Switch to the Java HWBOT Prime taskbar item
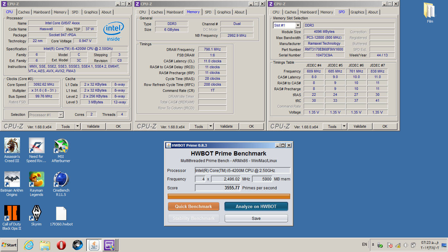 tap(94, 245)
